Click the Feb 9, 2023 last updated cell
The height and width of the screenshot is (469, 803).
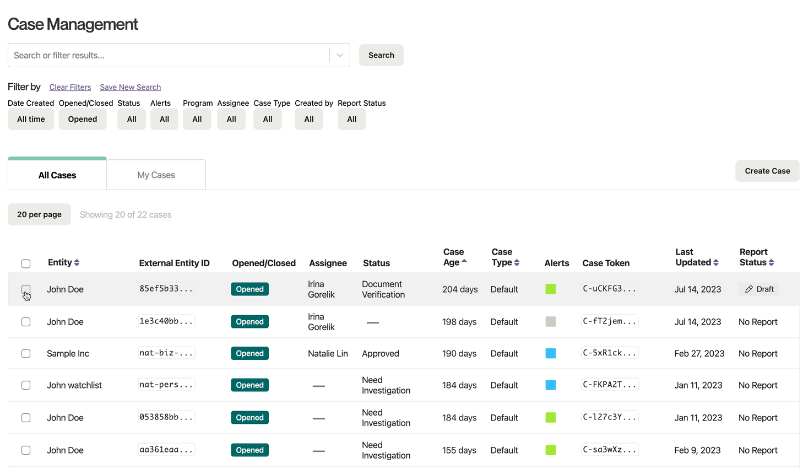[697, 450]
